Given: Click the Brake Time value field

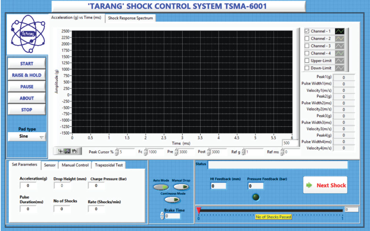Looking at the screenshot, I should click(173, 216).
